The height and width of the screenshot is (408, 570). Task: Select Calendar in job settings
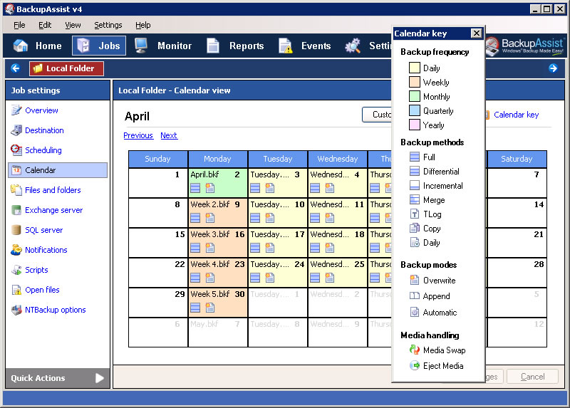[58, 170]
